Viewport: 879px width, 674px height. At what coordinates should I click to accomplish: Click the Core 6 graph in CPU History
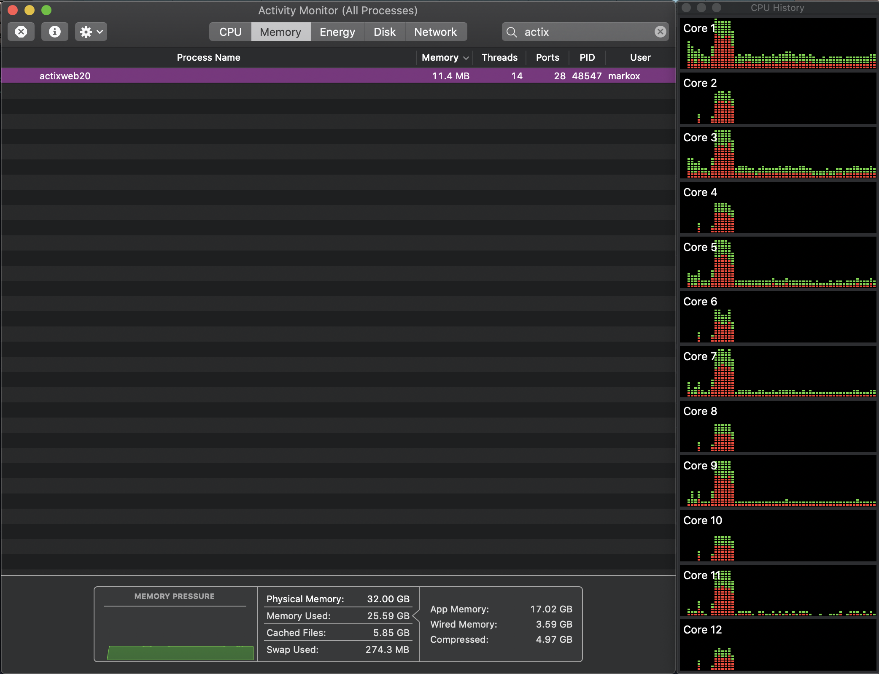pos(778,317)
